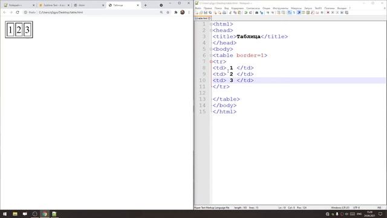This screenshot has width=387, height=218.
Task: Open Windows Start menu
Action: 5,214
